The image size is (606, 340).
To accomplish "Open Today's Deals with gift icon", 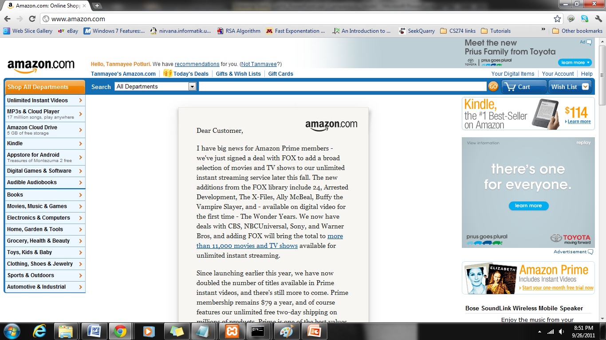I will pos(186,73).
